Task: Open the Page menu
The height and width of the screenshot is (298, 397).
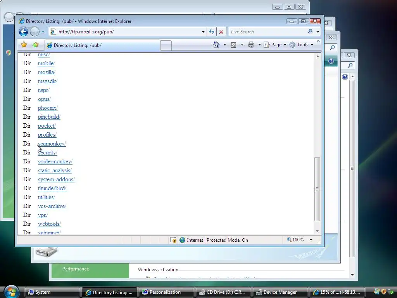Action: [x=275, y=45]
